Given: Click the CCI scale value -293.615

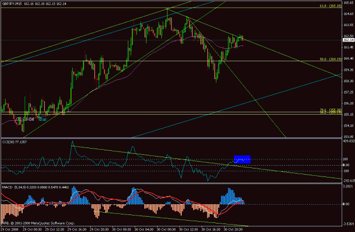Looking at the screenshot, I should coord(349,180).
